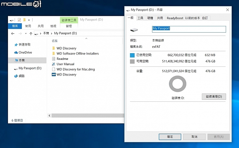Select the file name 'WD Discovery for Mac.dmg'
Viewport: 239px width, 148px height.
click(76, 69)
